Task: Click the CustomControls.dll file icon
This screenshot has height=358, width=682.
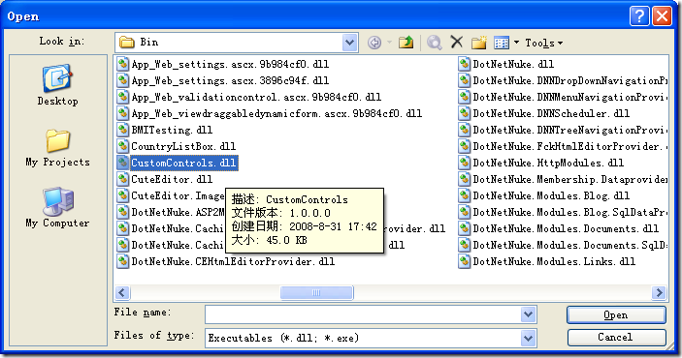Action: coord(123,164)
